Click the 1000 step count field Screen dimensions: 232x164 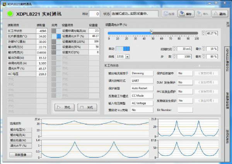[x=184, y=56]
